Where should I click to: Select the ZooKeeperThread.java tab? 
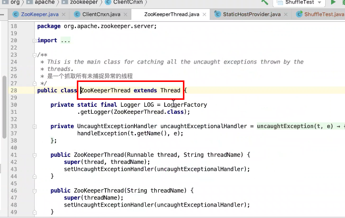click(172, 14)
